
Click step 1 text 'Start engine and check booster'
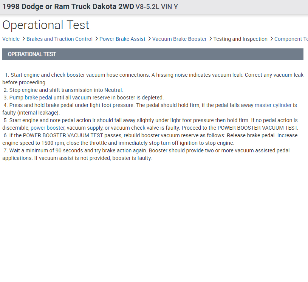48,75
